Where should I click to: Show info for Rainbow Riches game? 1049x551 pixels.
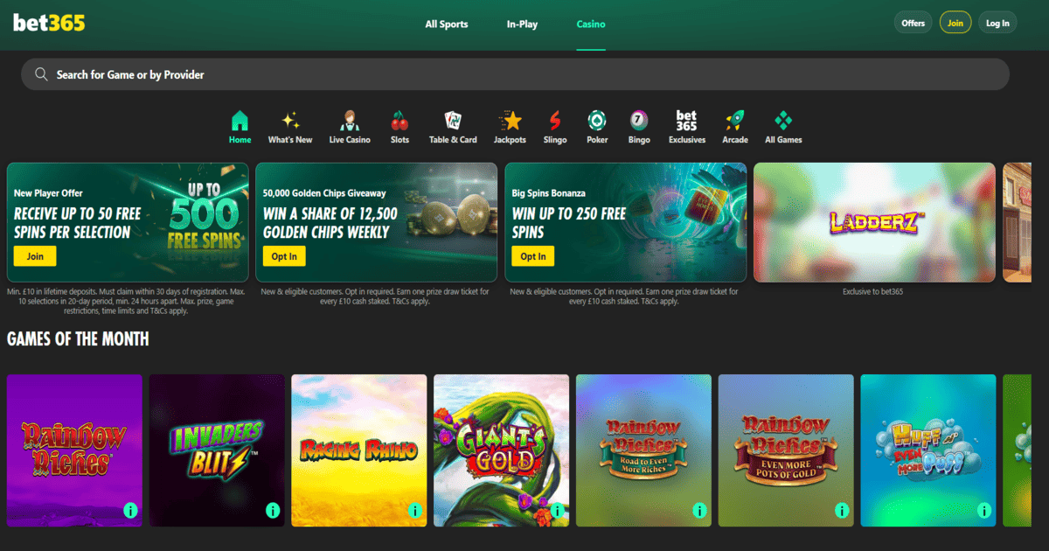(x=130, y=510)
